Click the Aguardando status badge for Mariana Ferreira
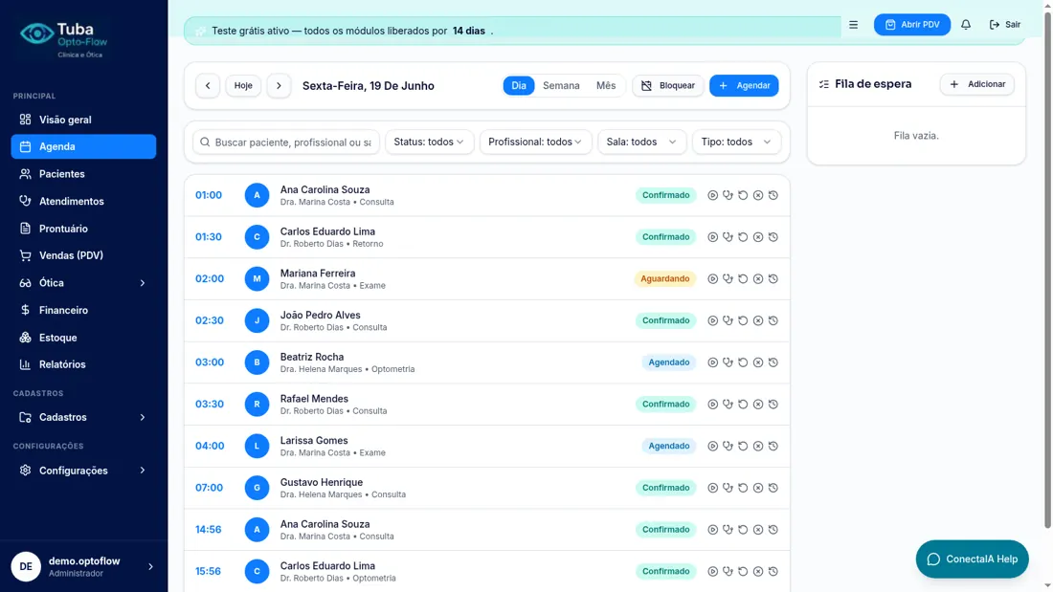 (665, 278)
